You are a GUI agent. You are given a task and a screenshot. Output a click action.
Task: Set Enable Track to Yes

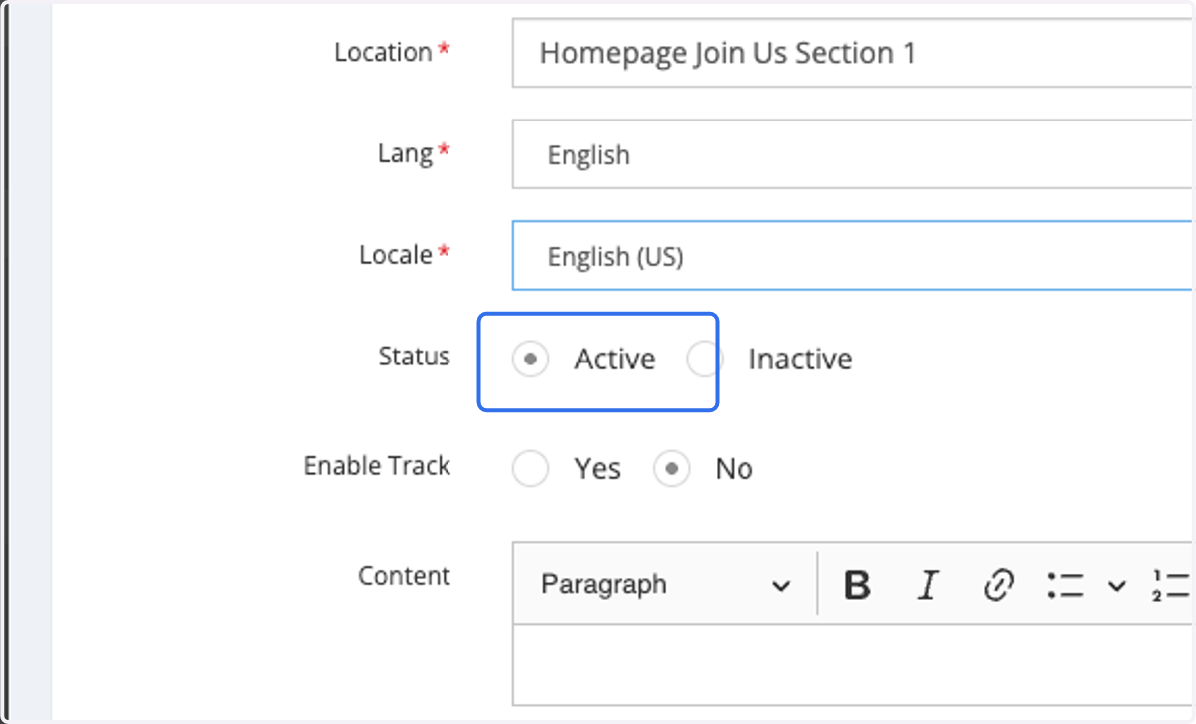531,469
